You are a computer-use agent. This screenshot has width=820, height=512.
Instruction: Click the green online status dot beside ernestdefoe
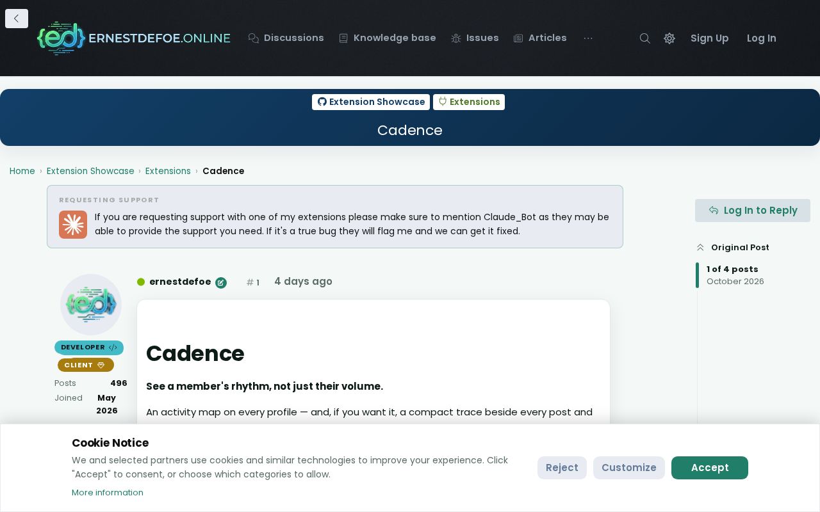pos(141,282)
